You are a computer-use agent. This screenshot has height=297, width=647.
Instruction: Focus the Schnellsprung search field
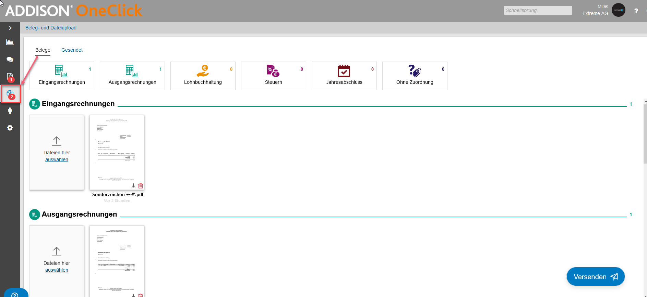click(538, 10)
